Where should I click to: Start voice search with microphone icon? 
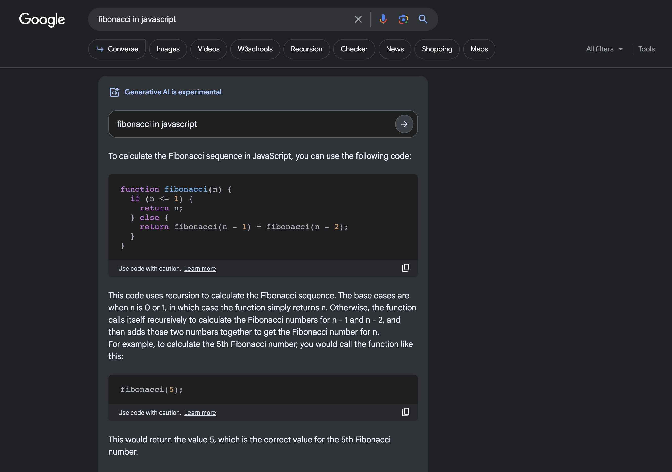[x=383, y=19]
